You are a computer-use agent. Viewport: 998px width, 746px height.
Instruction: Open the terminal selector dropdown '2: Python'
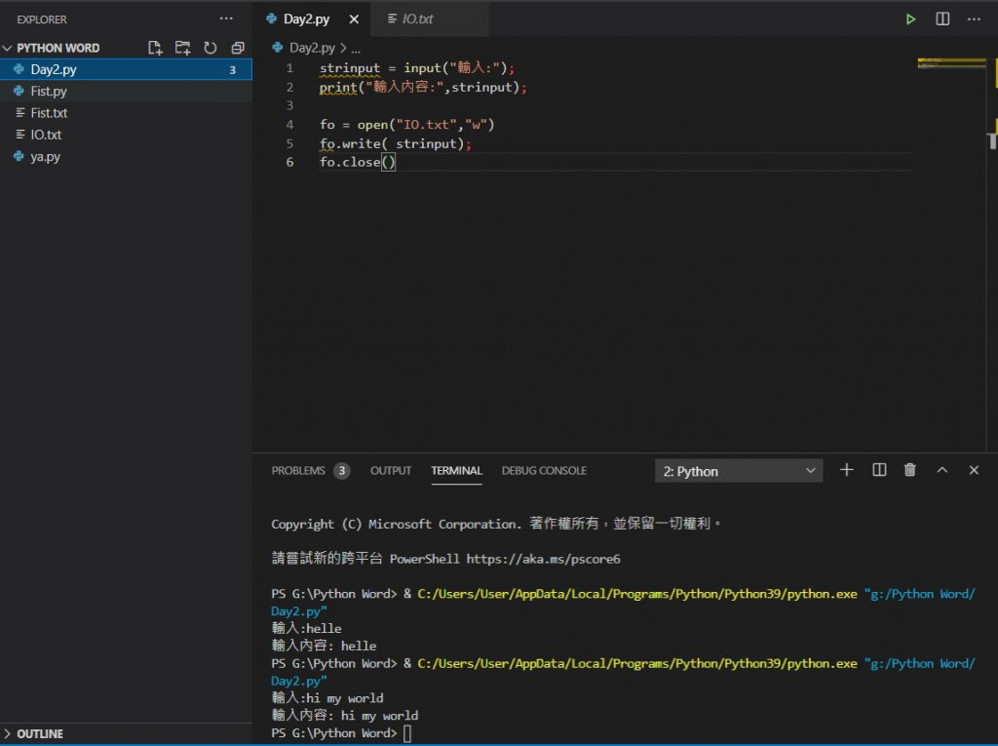pyautogui.click(x=739, y=471)
